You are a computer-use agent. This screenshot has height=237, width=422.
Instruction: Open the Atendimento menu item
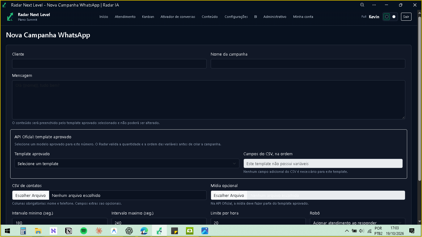click(x=125, y=17)
